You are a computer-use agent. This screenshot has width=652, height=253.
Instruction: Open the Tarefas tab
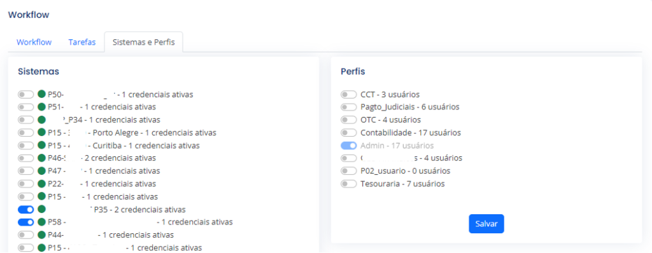82,43
